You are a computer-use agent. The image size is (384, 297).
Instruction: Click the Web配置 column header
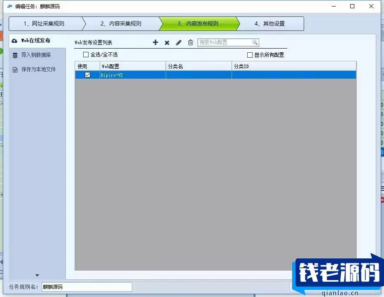133,66
